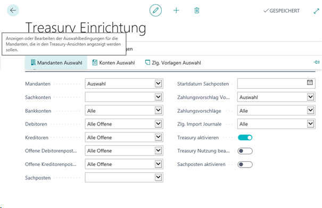The height and width of the screenshot is (208, 322).
Task: Open Zlg. Vorlagen Auswahl action
Action: [x=173, y=63]
